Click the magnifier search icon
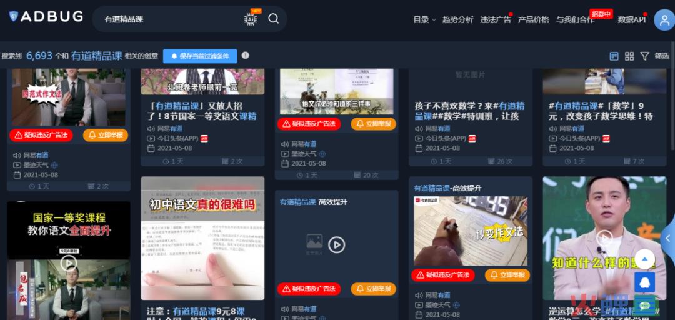Viewport: 675px width, 320px height. click(273, 19)
